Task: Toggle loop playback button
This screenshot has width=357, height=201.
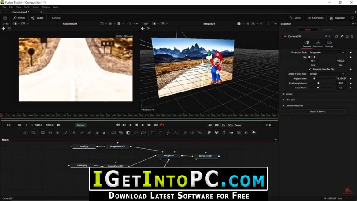Action: coord(162,125)
